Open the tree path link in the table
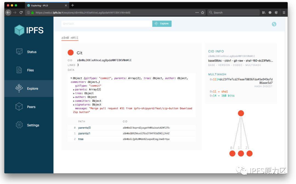The width and height of the screenshot is (296, 184). [x=81, y=139]
